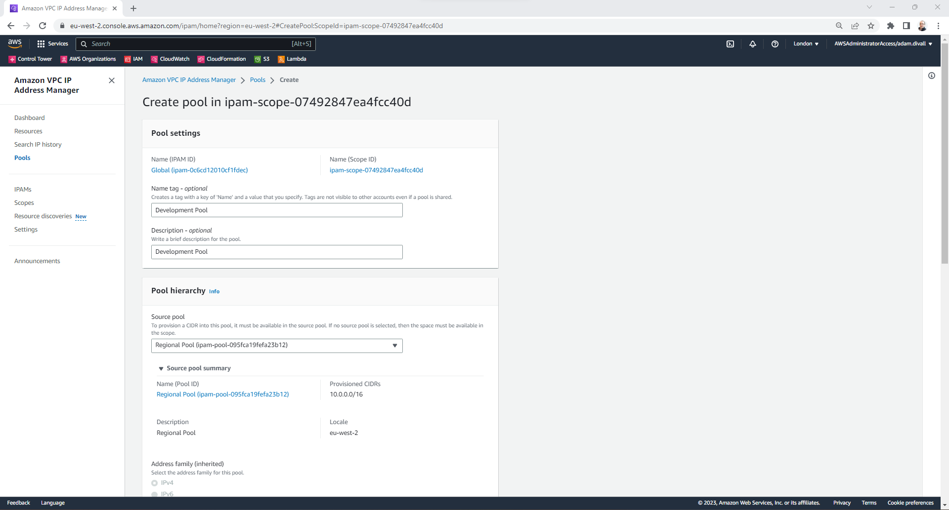Open the notifications bell
949x510 pixels.
[752, 44]
